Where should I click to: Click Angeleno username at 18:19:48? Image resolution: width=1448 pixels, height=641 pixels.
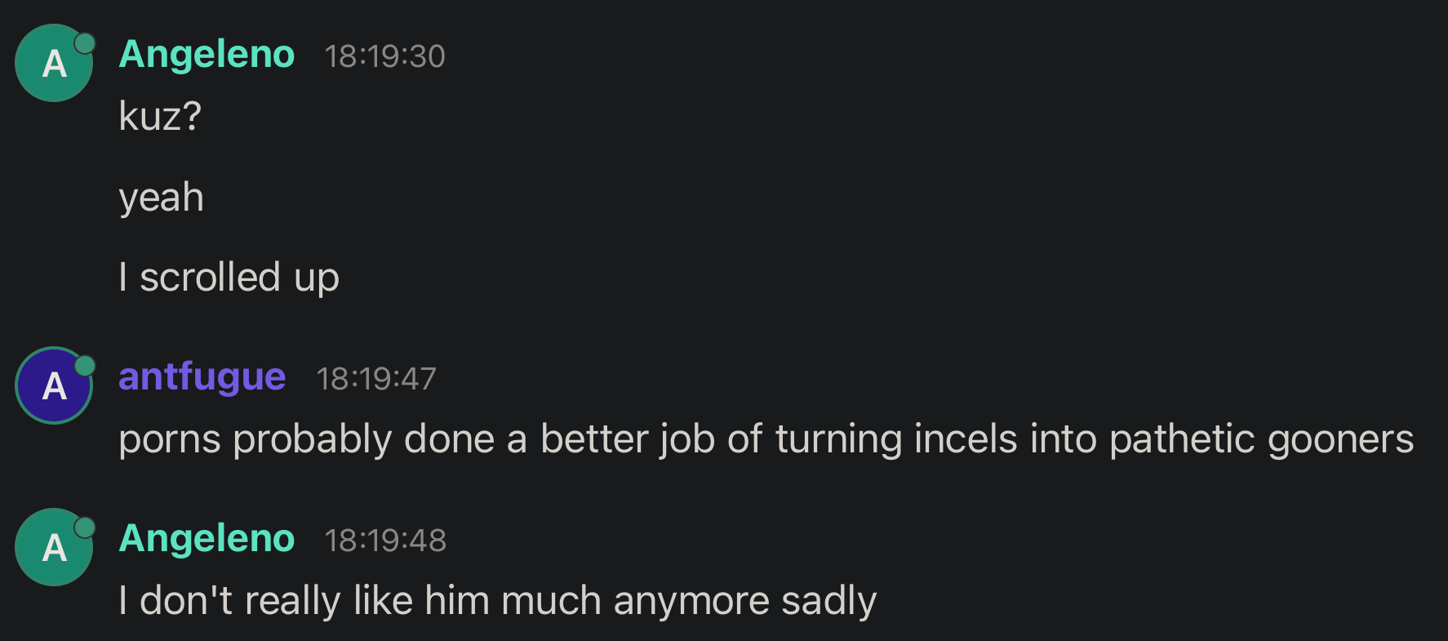tap(207, 539)
